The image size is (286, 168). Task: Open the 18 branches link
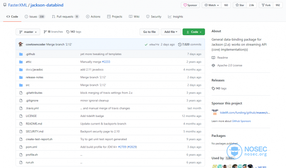[x=53, y=32]
